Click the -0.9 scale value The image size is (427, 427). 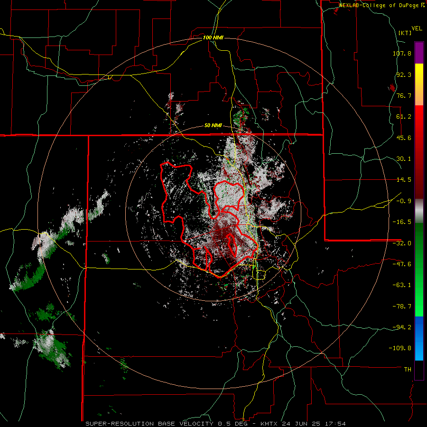click(404, 201)
